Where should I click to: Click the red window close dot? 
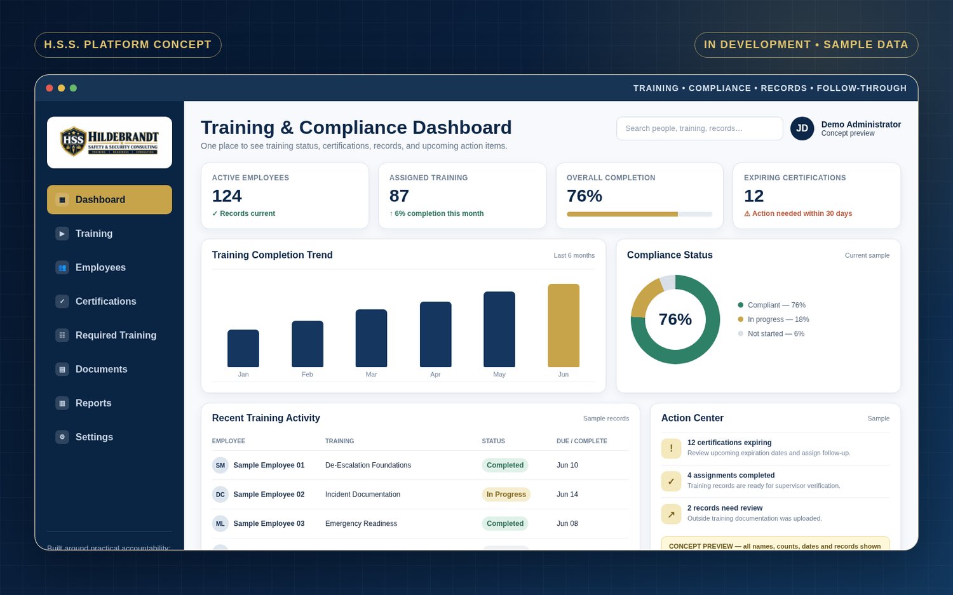click(x=50, y=88)
